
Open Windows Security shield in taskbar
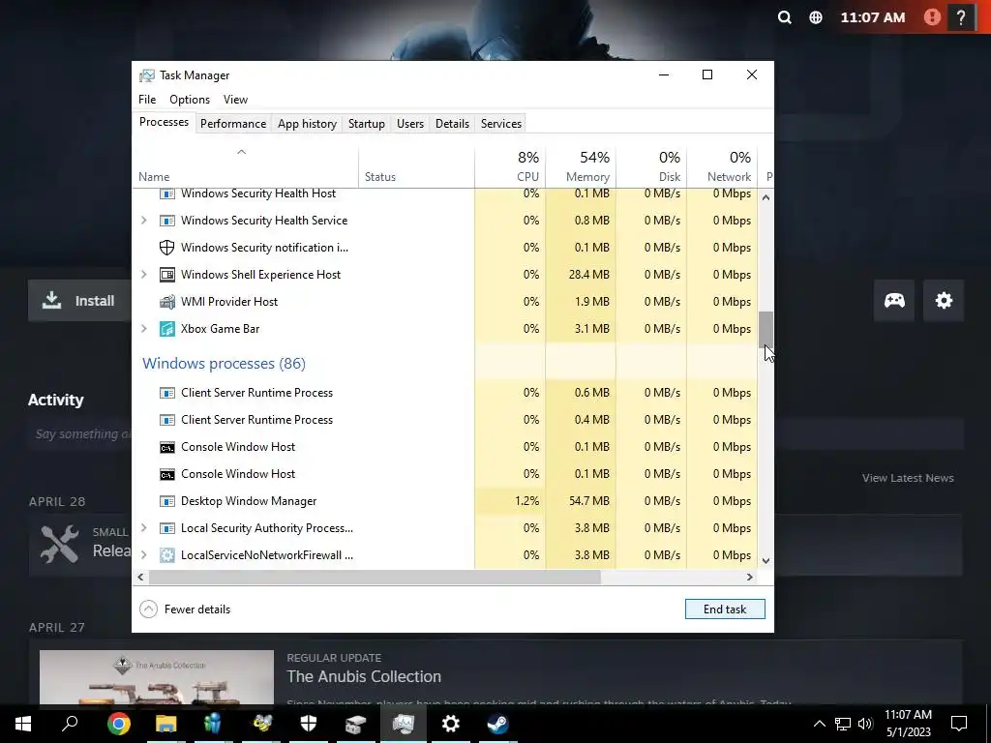309,724
